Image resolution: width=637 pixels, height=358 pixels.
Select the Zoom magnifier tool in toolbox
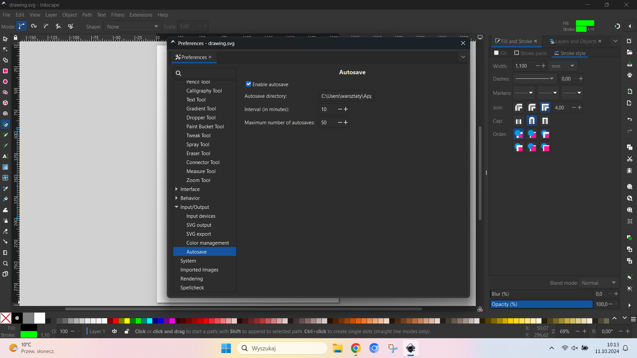click(x=5, y=264)
